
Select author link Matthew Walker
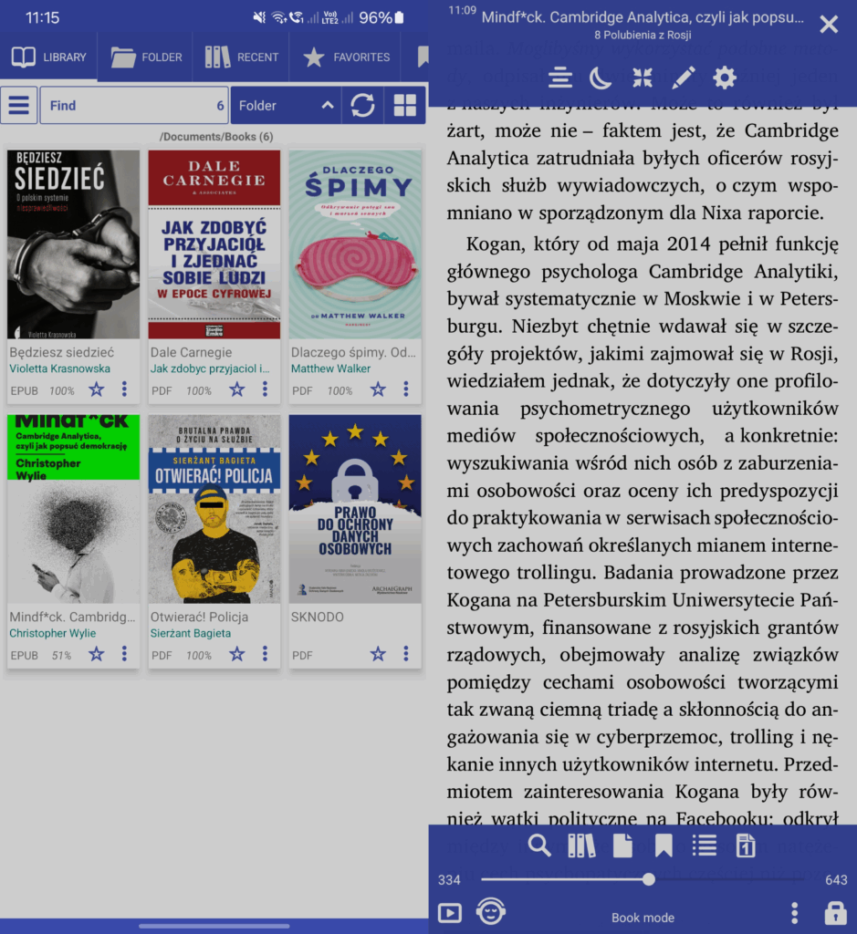[x=330, y=368]
